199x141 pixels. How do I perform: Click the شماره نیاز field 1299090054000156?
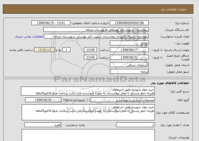tap(129, 23)
